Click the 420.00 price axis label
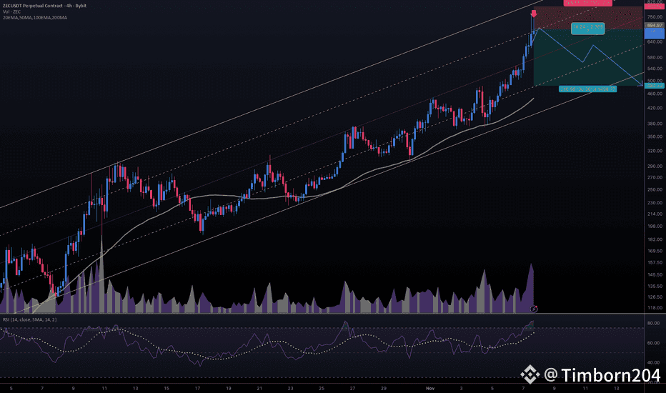This screenshot has height=393, width=666. tap(655, 108)
